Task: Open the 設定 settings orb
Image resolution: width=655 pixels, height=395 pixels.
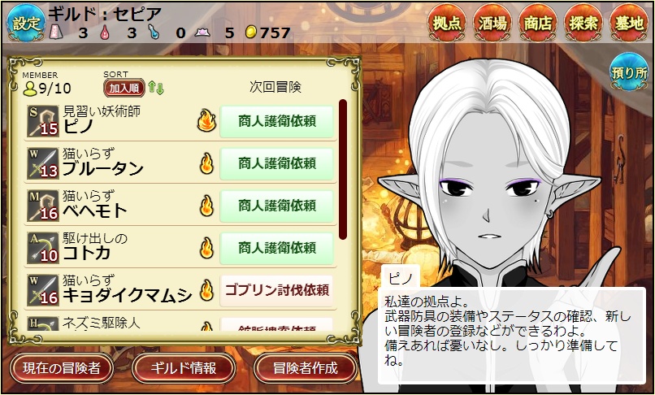Action: click(x=26, y=24)
